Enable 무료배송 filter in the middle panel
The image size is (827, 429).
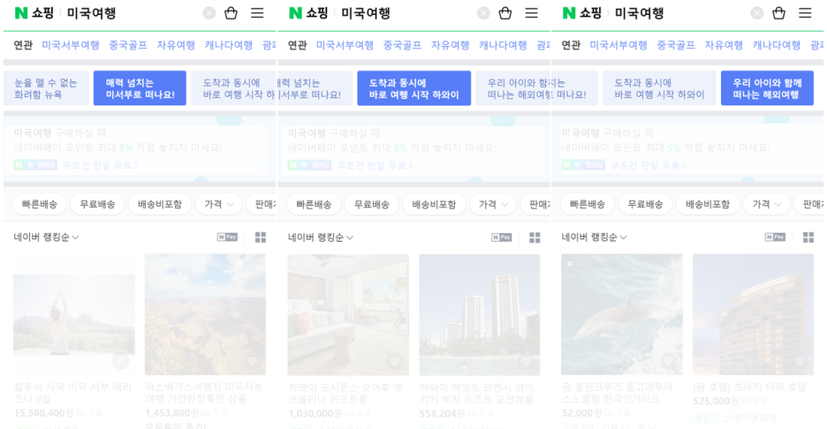pos(371,204)
